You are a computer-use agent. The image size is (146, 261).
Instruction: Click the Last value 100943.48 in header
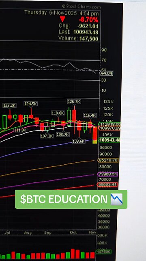click(x=86, y=32)
